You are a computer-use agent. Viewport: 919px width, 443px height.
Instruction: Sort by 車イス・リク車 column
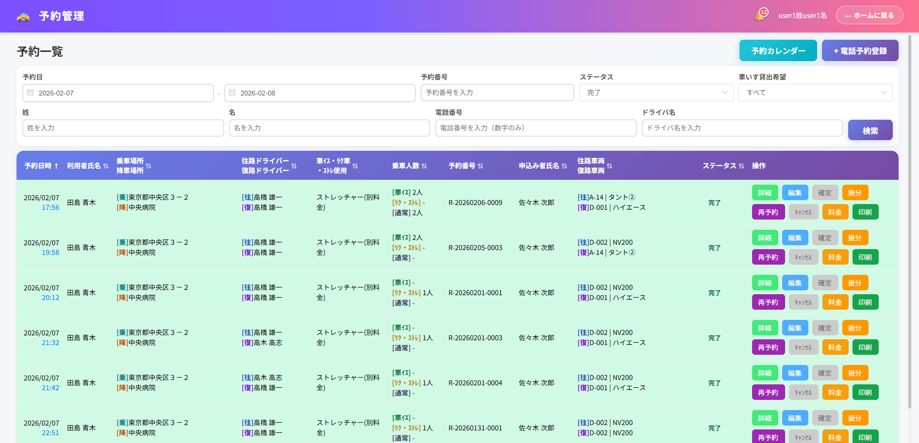point(355,166)
